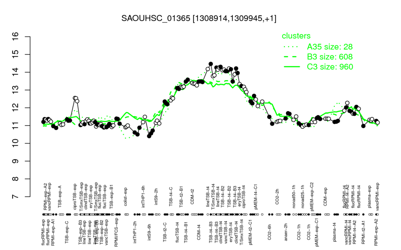Click the chart title SAOUHSC_01365
The image size is (401, 250).
199,18
